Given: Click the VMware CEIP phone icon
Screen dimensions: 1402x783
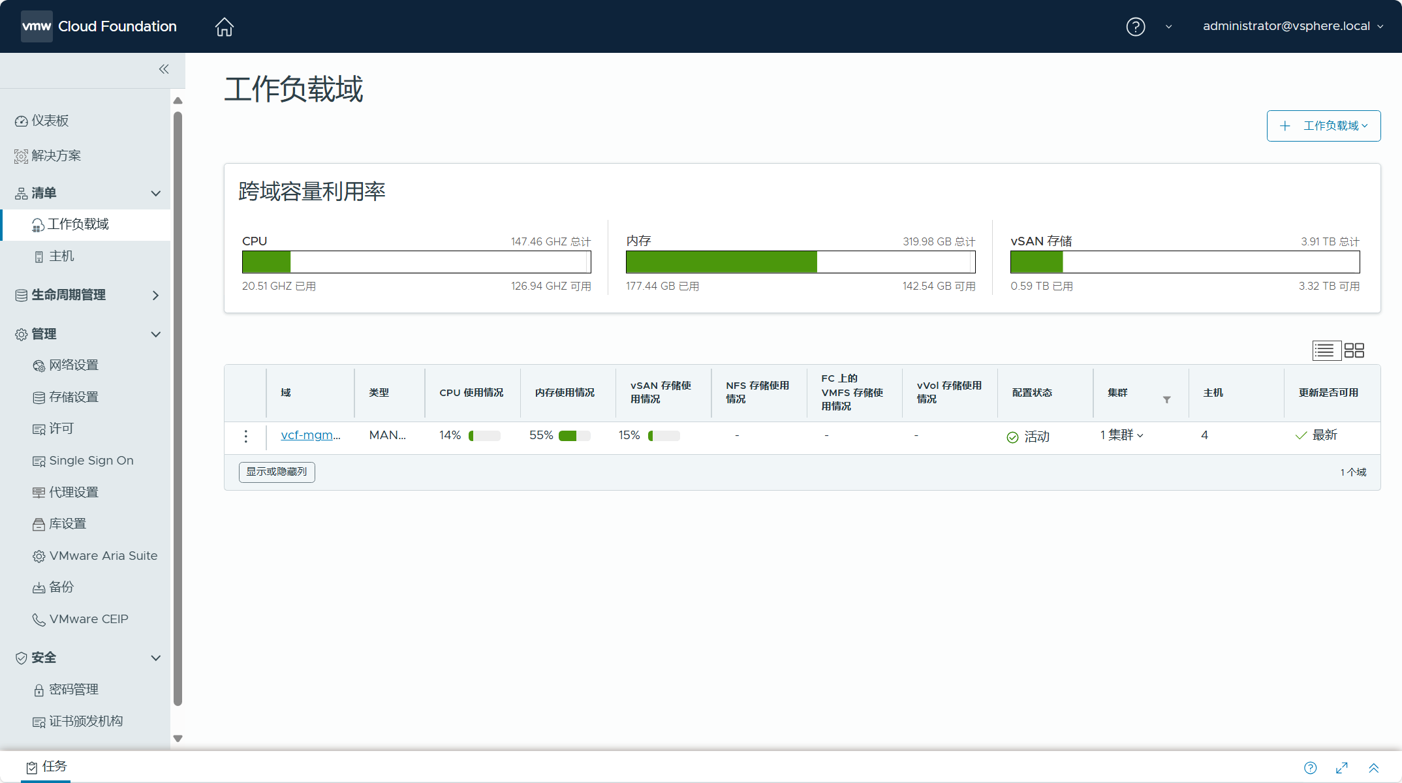Looking at the screenshot, I should pyautogui.click(x=39, y=620).
